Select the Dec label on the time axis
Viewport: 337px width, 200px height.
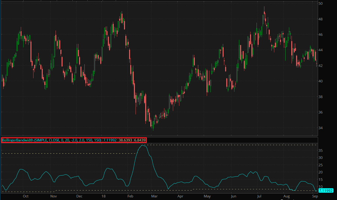point(79,196)
